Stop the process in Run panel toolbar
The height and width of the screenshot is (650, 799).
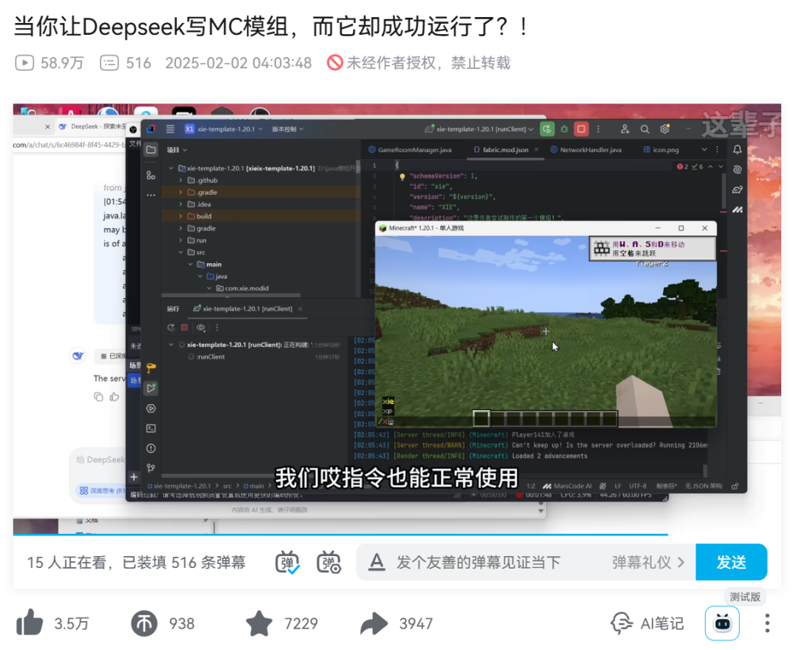[184, 328]
